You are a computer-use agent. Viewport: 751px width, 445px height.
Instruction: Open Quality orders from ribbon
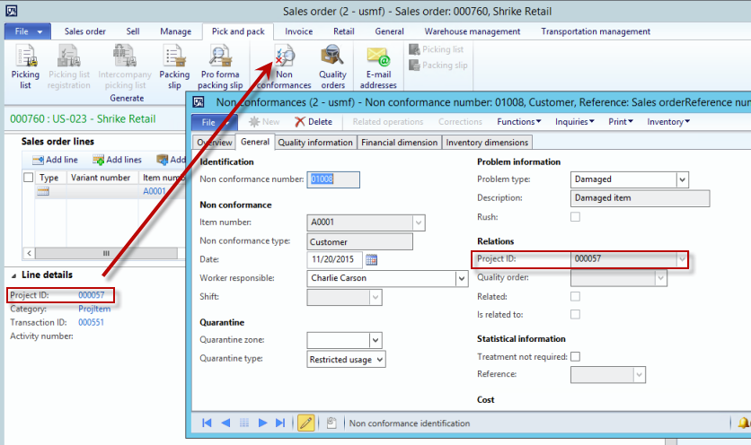click(x=332, y=67)
